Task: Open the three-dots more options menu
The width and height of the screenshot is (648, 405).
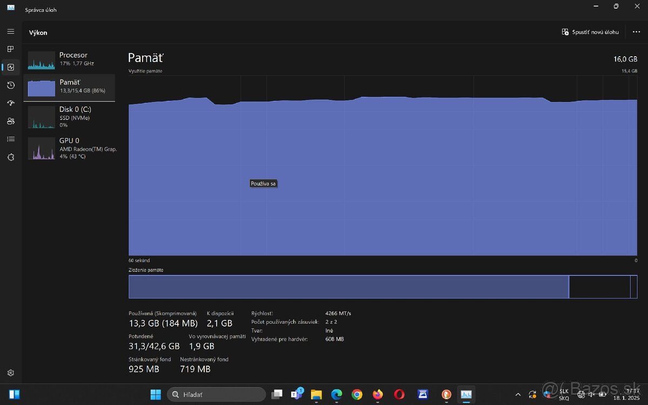Action: coord(636,32)
